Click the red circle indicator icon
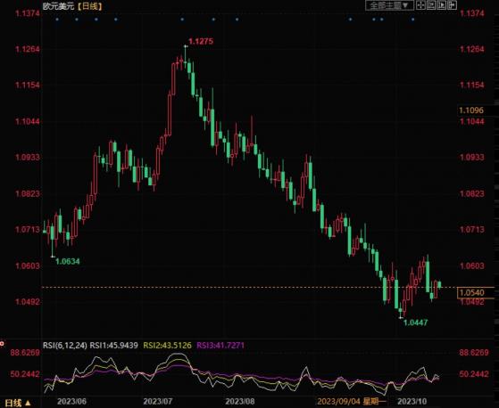 (2, 344)
